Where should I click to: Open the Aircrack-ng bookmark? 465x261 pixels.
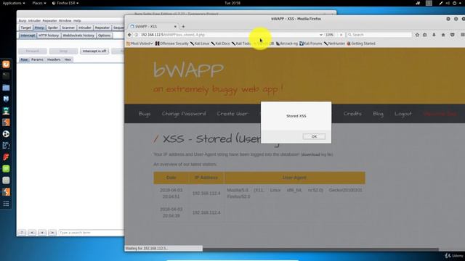pyautogui.click(x=287, y=43)
